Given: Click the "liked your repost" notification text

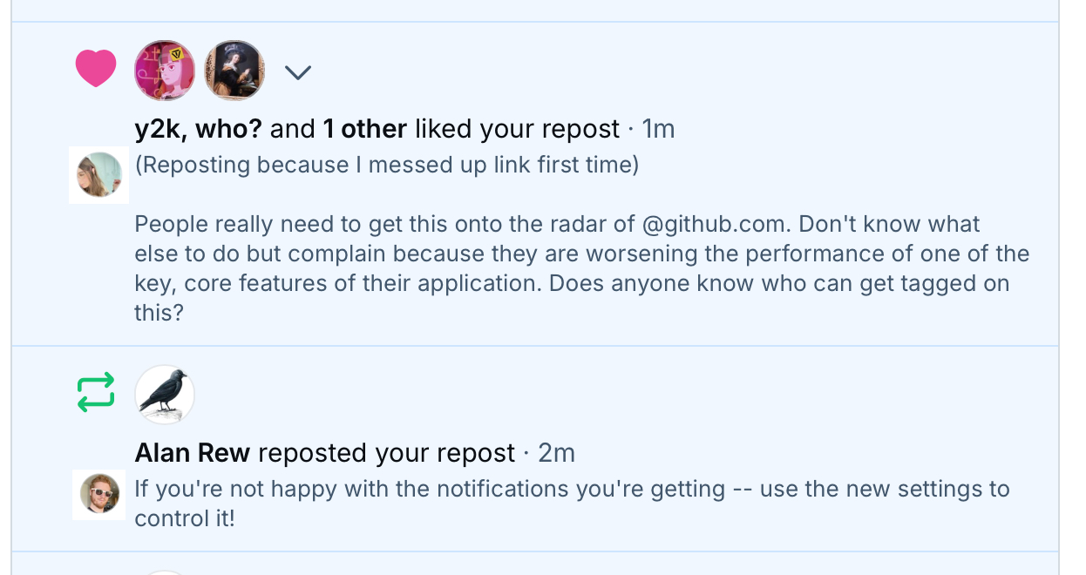Looking at the screenshot, I should point(517,129).
